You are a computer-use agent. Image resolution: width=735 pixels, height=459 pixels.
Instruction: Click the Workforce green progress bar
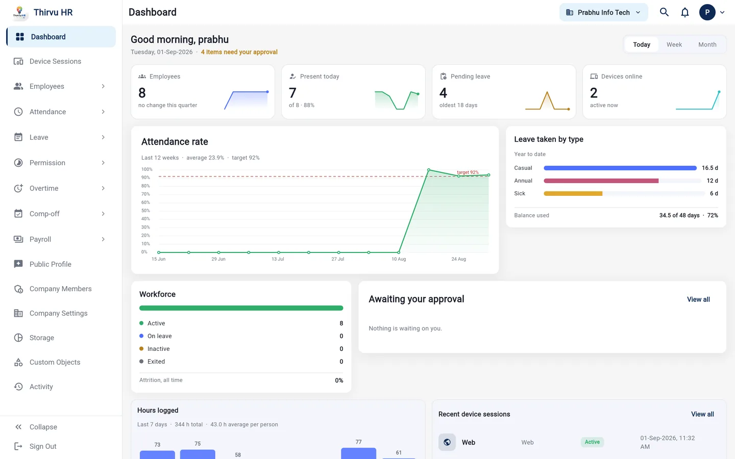click(x=241, y=308)
